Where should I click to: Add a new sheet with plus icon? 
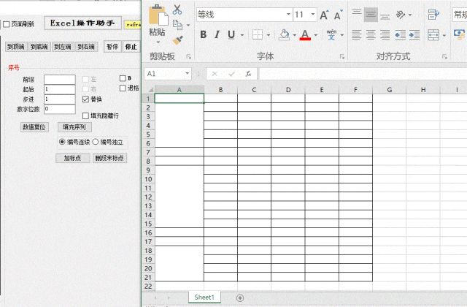point(240,297)
